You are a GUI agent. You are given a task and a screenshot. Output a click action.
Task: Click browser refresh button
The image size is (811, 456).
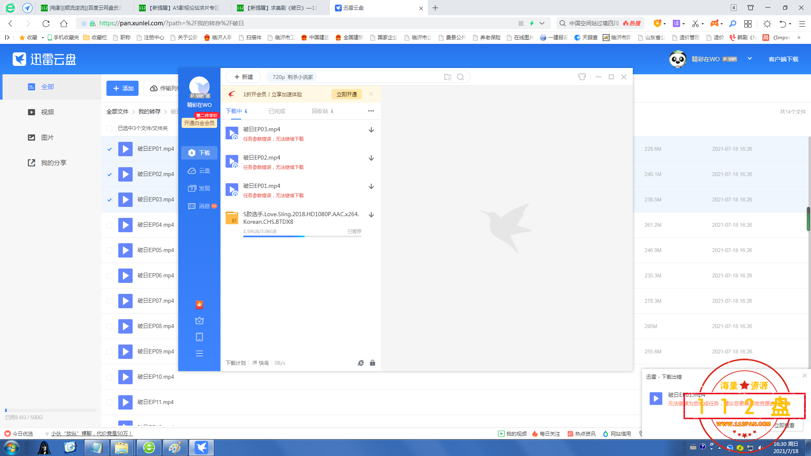coord(46,23)
